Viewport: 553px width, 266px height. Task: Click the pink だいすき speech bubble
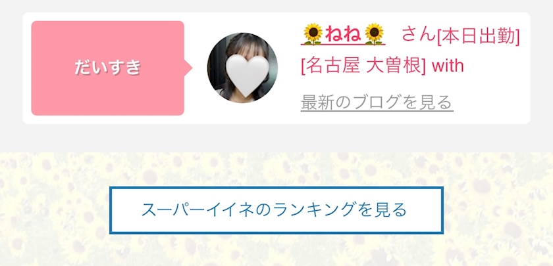[x=108, y=68]
